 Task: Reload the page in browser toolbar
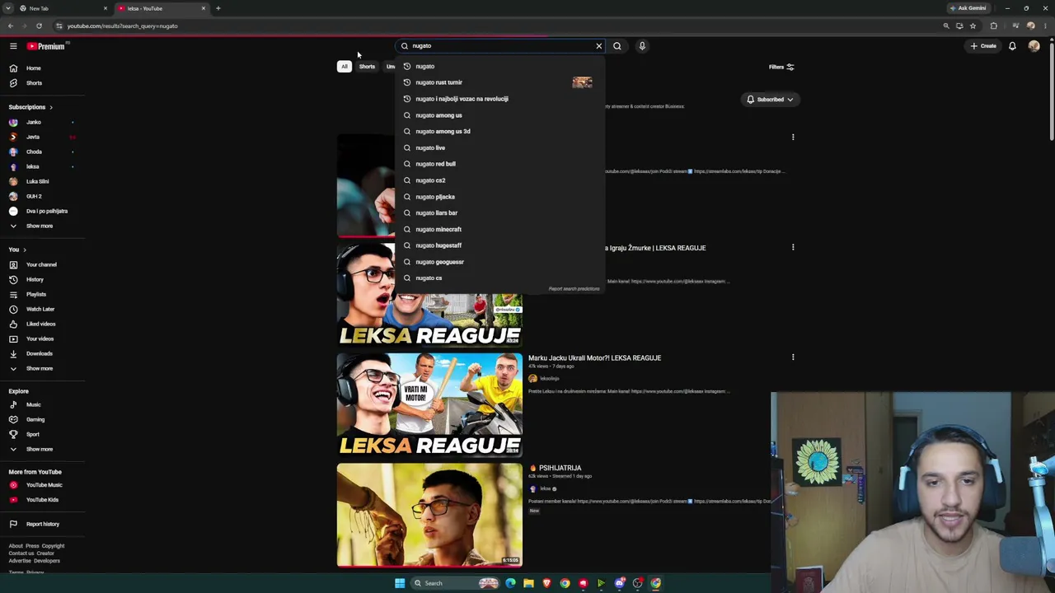[x=39, y=26]
